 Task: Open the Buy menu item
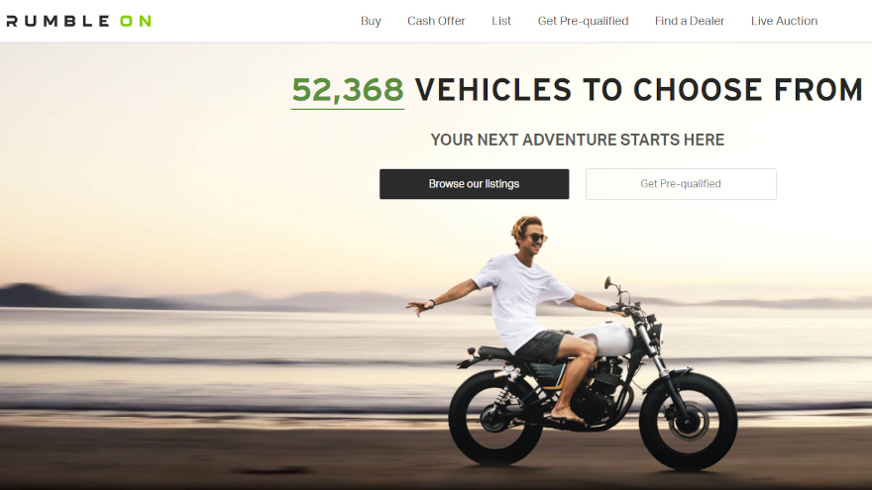click(x=371, y=21)
